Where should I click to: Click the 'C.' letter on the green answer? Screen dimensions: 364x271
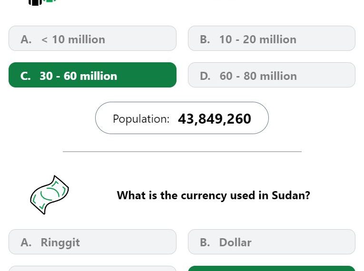tap(26, 76)
